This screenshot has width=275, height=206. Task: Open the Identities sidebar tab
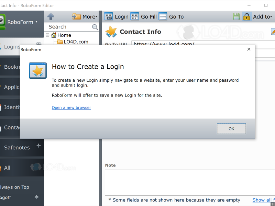pos(10,107)
